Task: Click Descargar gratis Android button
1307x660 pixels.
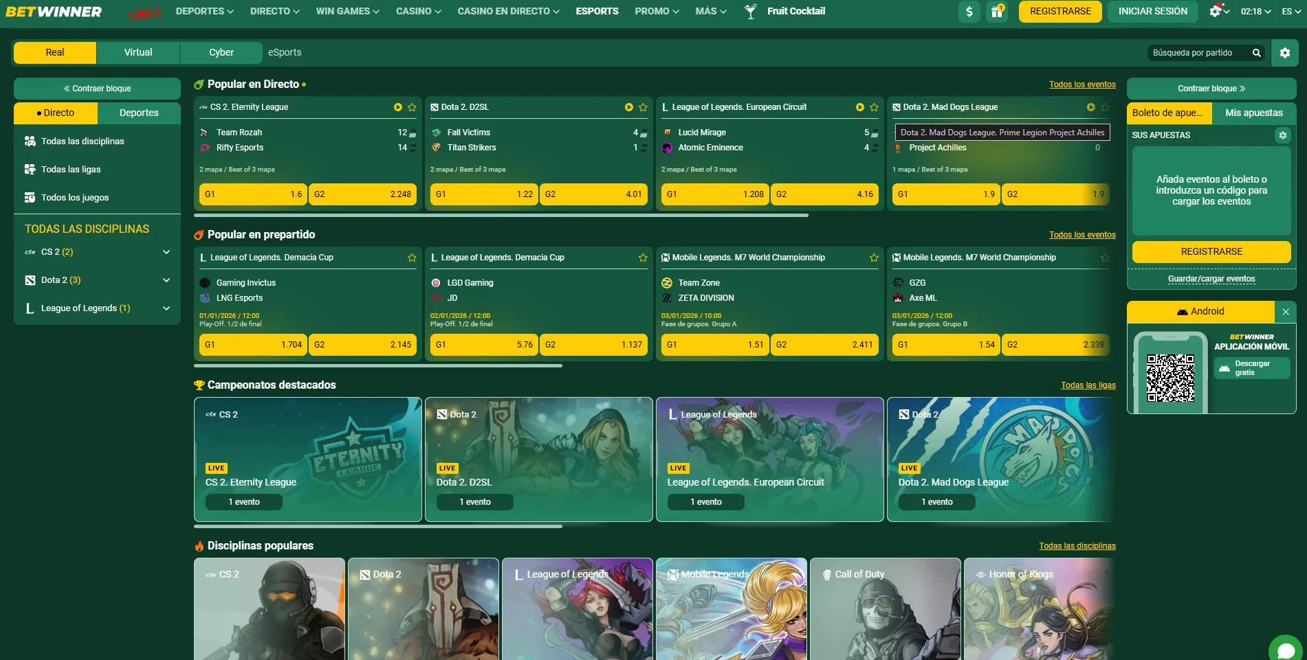Action: (x=1252, y=368)
